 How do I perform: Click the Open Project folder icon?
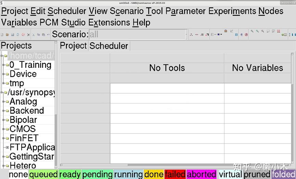pos(7,35)
